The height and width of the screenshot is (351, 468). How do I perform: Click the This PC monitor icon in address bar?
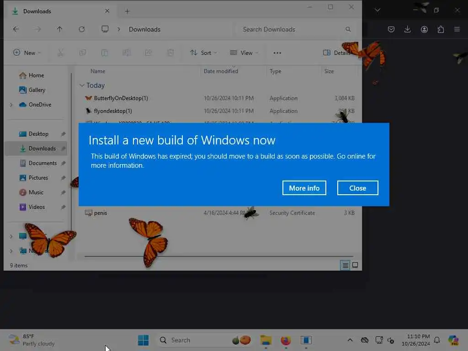click(x=105, y=29)
